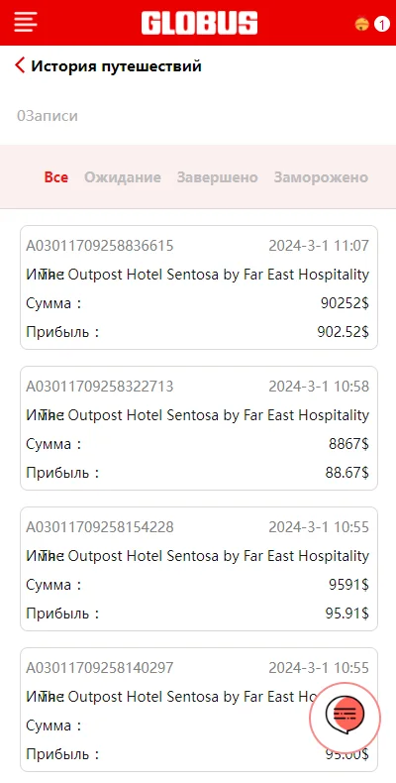Open order A03011709258836615
This screenshot has height=783, width=396.
coord(199,287)
